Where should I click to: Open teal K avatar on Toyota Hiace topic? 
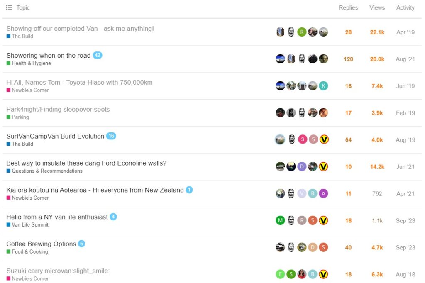coord(323,86)
